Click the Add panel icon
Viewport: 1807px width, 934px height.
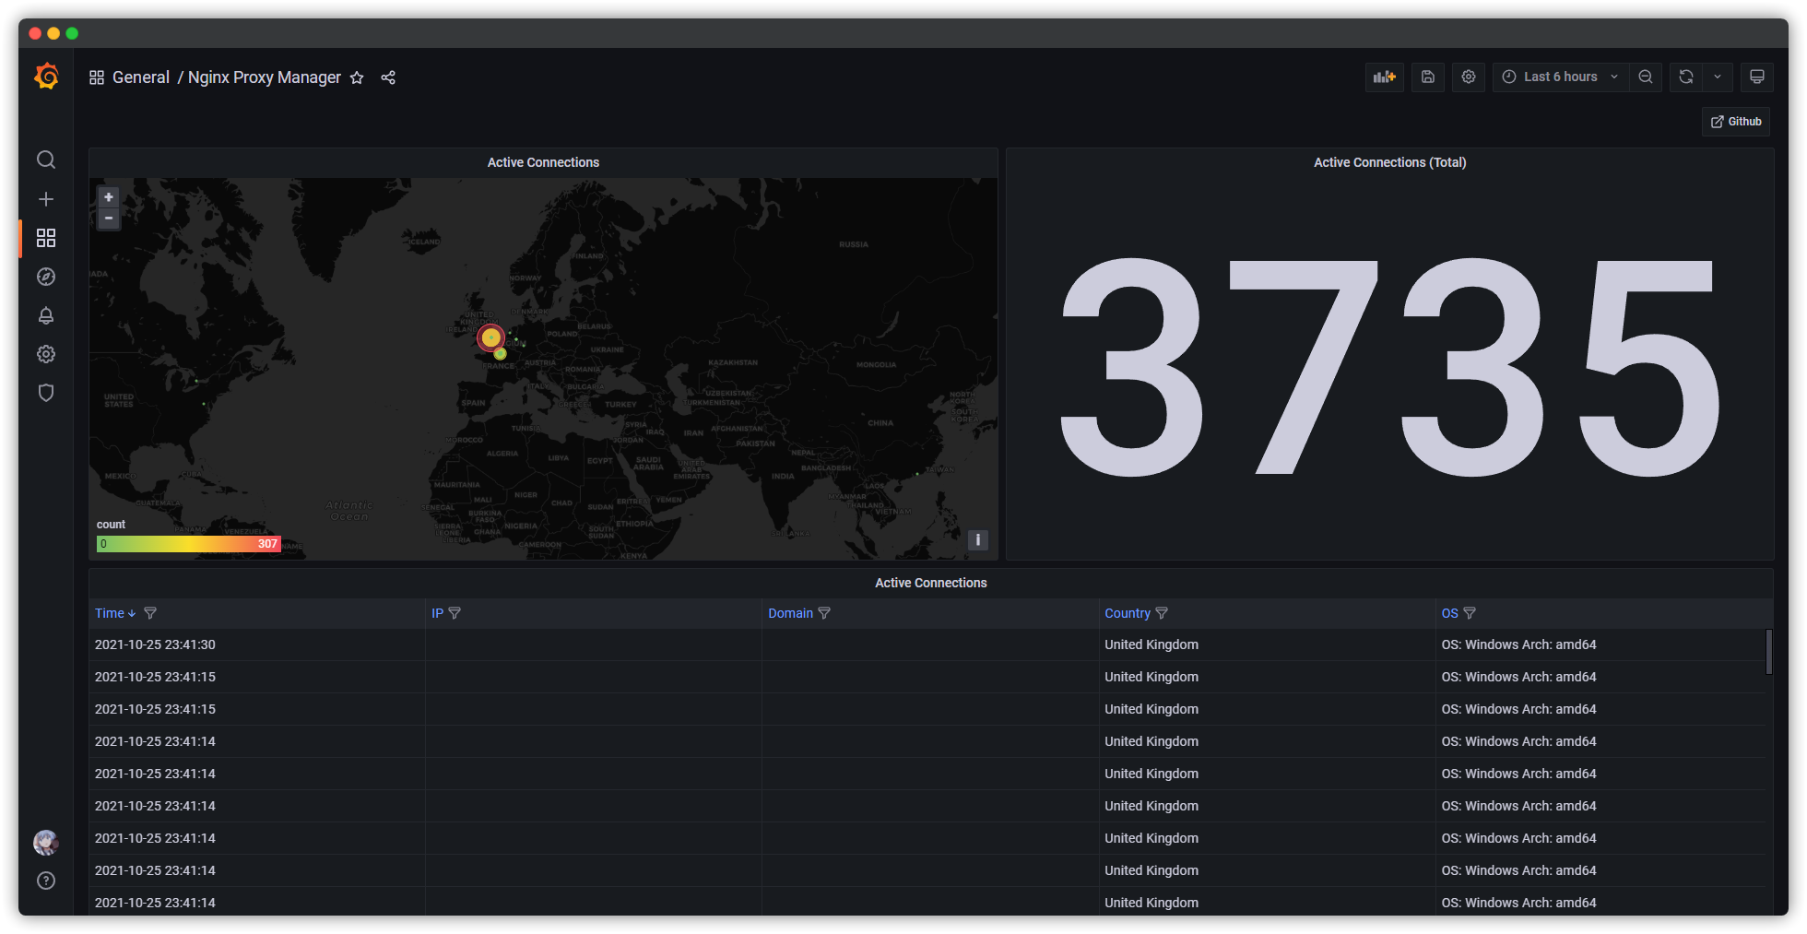tap(1385, 77)
